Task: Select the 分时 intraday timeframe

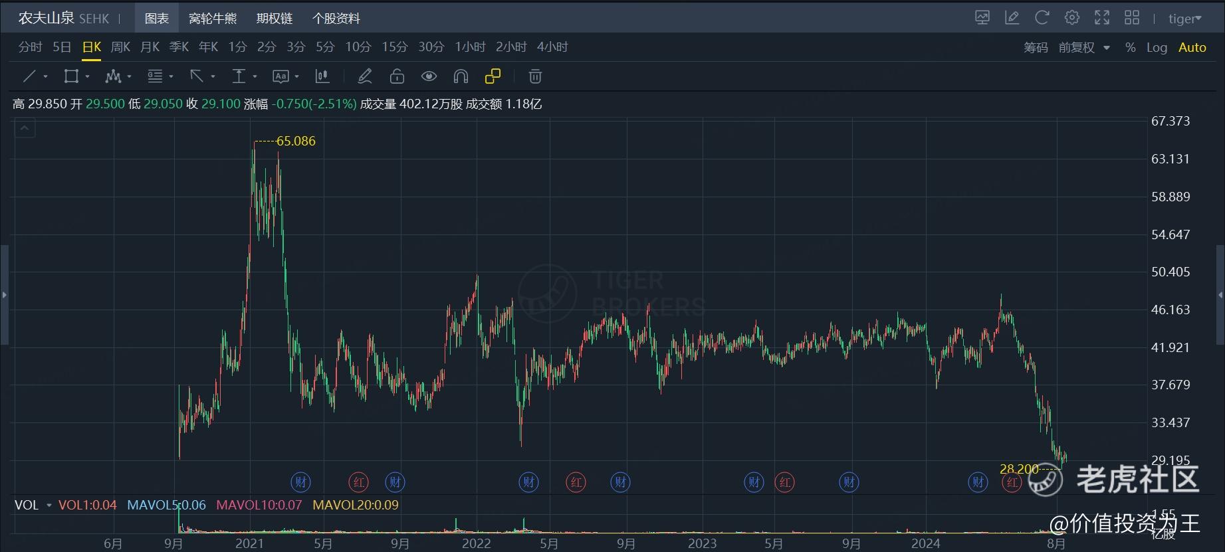Action: coord(30,47)
